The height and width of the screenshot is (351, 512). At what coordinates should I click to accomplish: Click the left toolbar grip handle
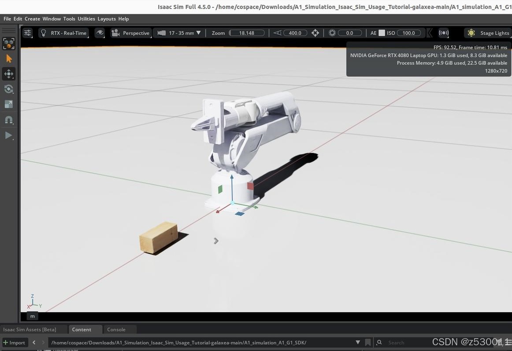pos(9,30)
